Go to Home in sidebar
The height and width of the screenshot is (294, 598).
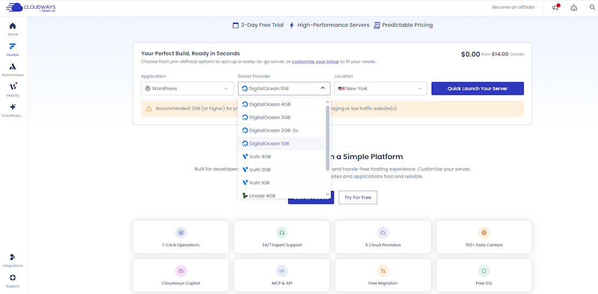click(12, 29)
